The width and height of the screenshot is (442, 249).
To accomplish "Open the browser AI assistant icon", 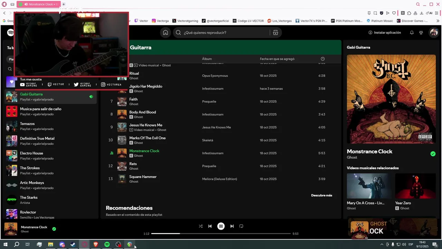I will tap(429, 13).
